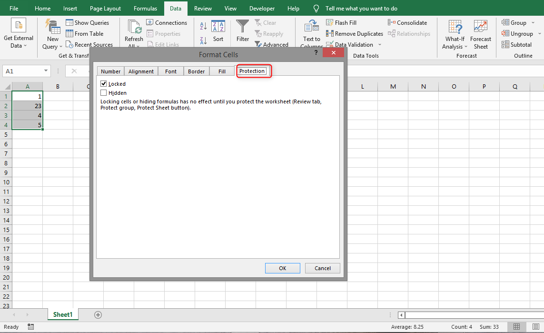
Task: Open the Name Box dropdown arrow
Action: [46, 70]
